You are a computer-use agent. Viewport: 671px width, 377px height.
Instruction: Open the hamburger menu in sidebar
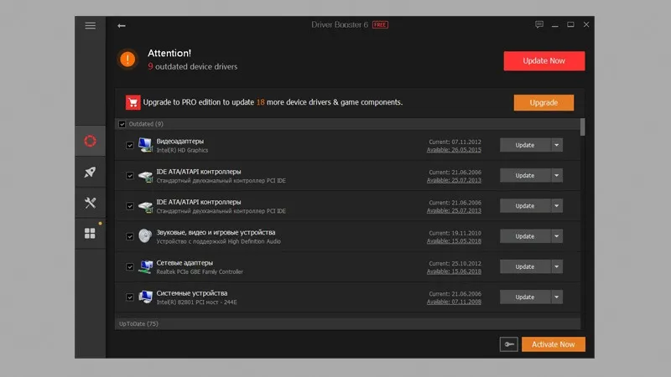point(91,25)
